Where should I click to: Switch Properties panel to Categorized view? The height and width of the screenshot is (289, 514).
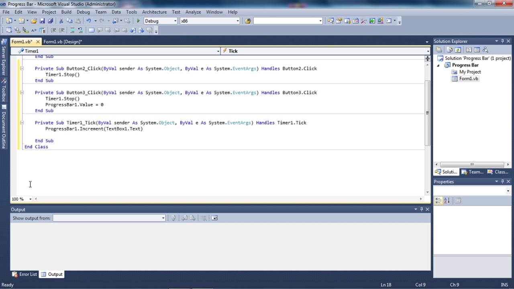tap(439, 201)
